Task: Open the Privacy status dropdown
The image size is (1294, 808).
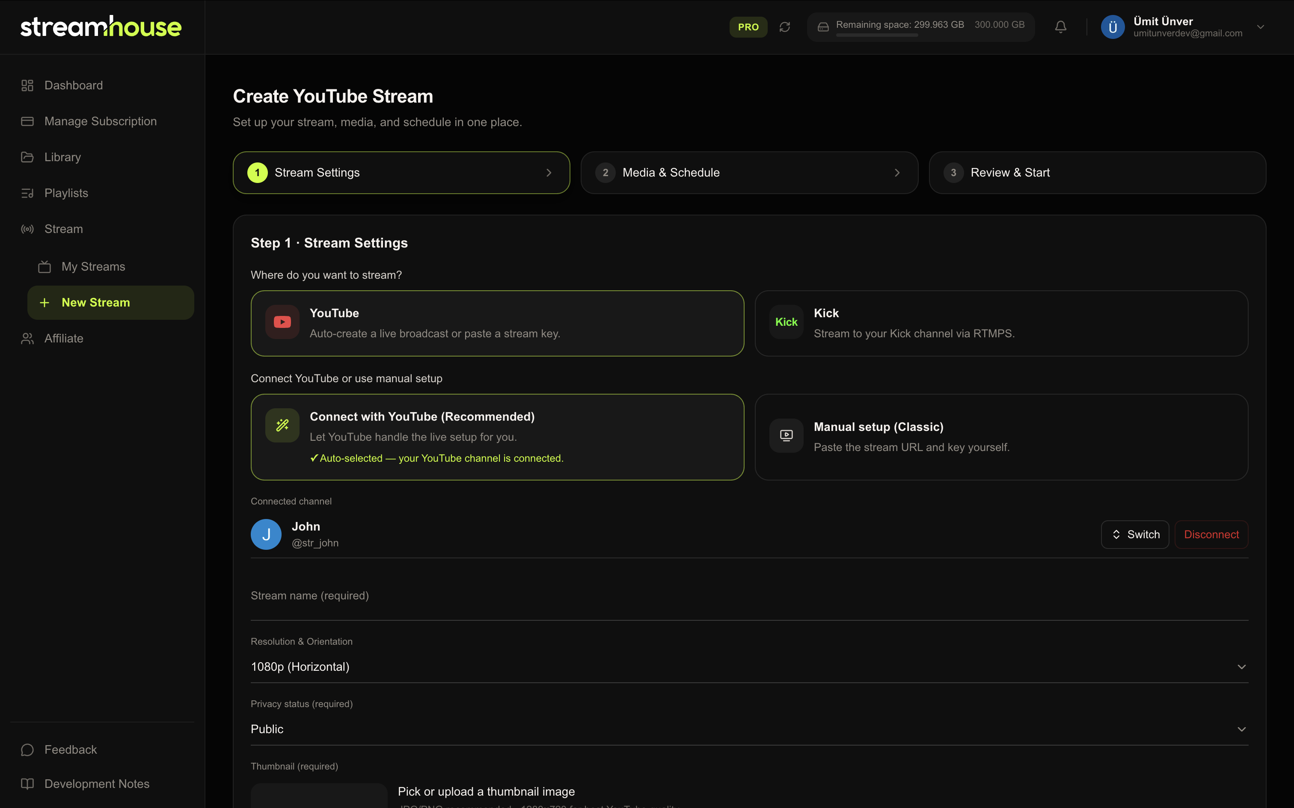Action: (749, 729)
